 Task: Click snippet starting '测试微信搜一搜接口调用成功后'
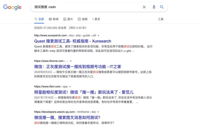pos(74,123)
